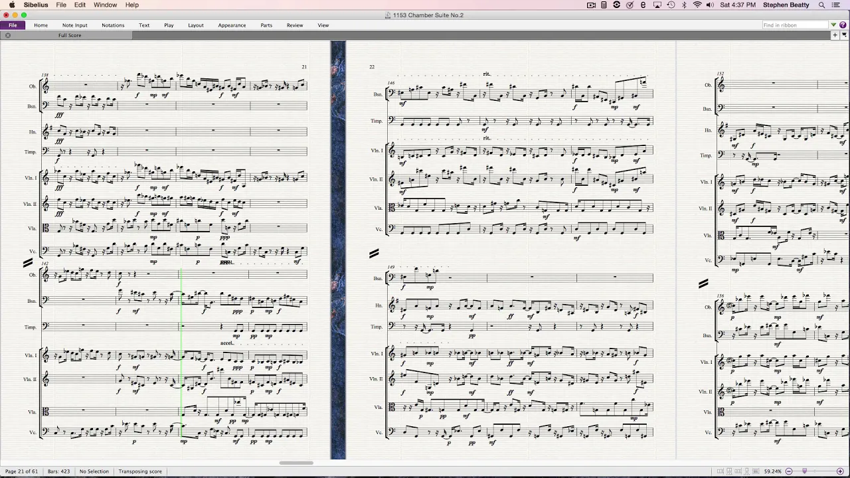This screenshot has width=850, height=478.
Task: Switch to the Parts ribbon tab
Action: coord(266,25)
